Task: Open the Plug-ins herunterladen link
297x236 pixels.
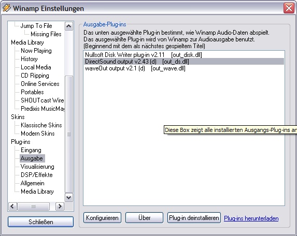Action: pyautogui.click(x=251, y=218)
